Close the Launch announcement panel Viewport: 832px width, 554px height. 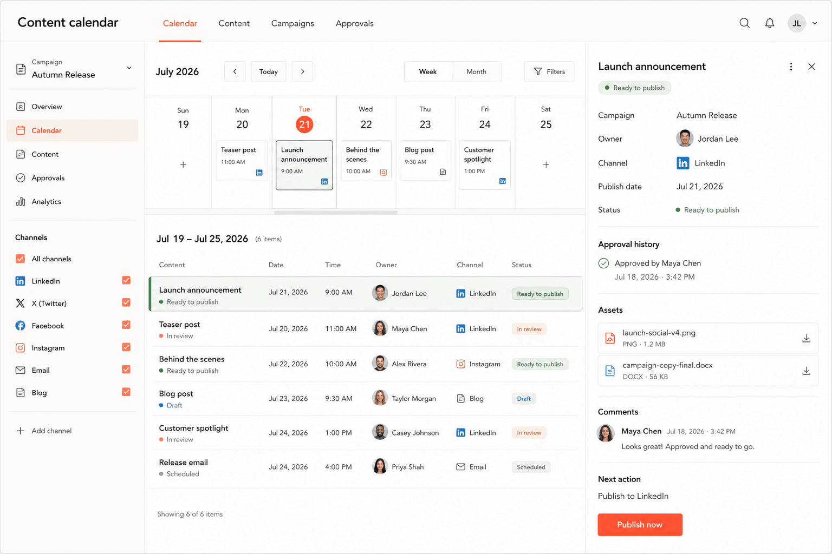pos(811,67)
